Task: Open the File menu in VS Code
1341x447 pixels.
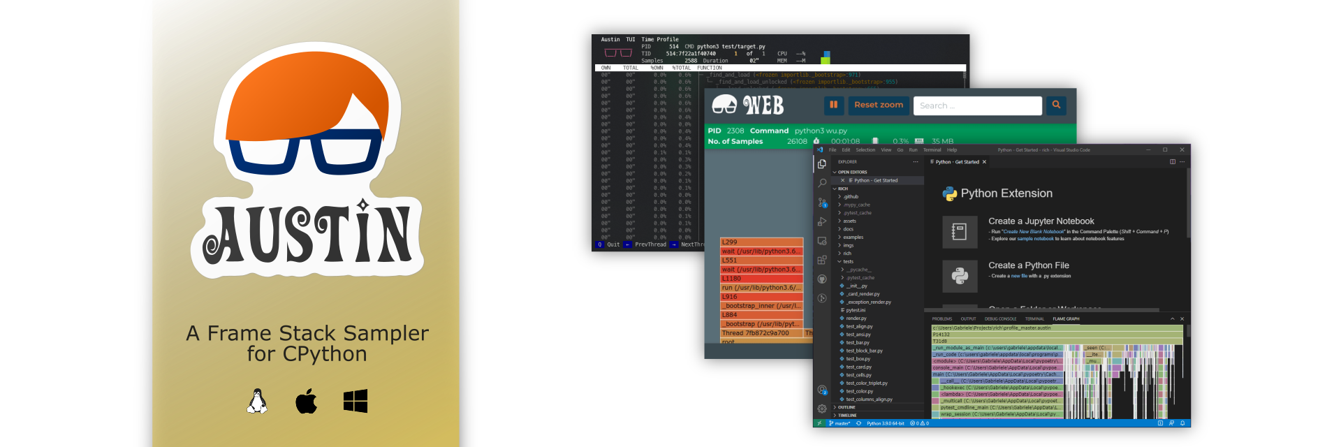Action: click(x=833, y=149)
